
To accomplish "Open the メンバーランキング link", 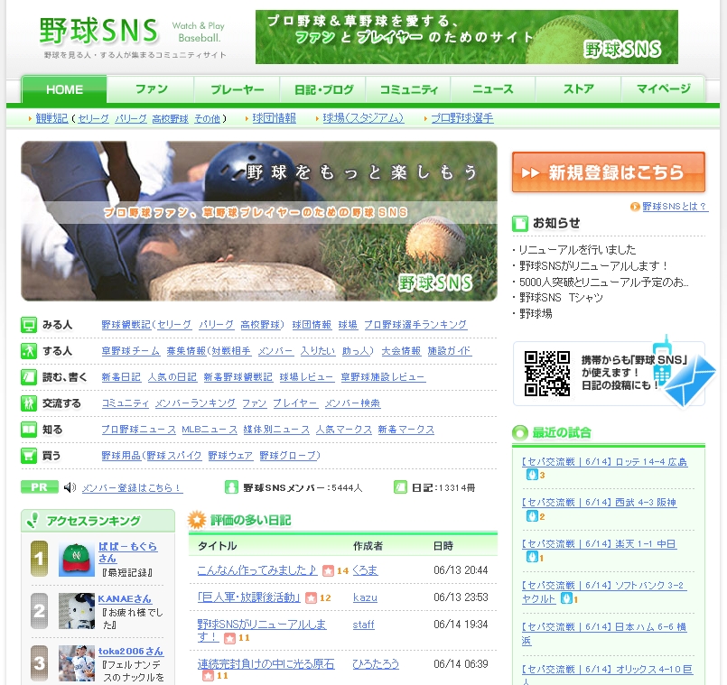I will [x=195, y=403].
